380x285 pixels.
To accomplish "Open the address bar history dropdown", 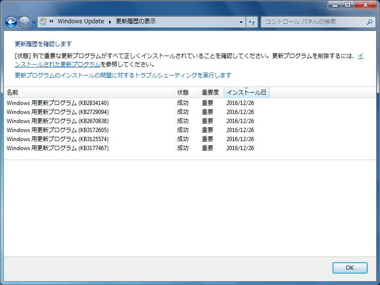I will (241, 22).
